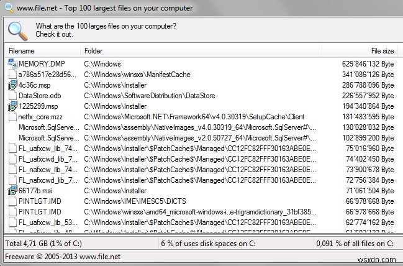
Task: Select the MEMORY.DMP filename
Action: coord(42,64)
